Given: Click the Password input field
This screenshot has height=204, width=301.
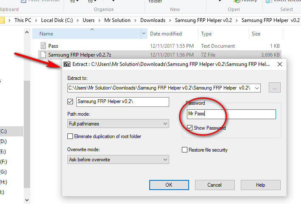Looking at the screenshot, I should point(231,114).
